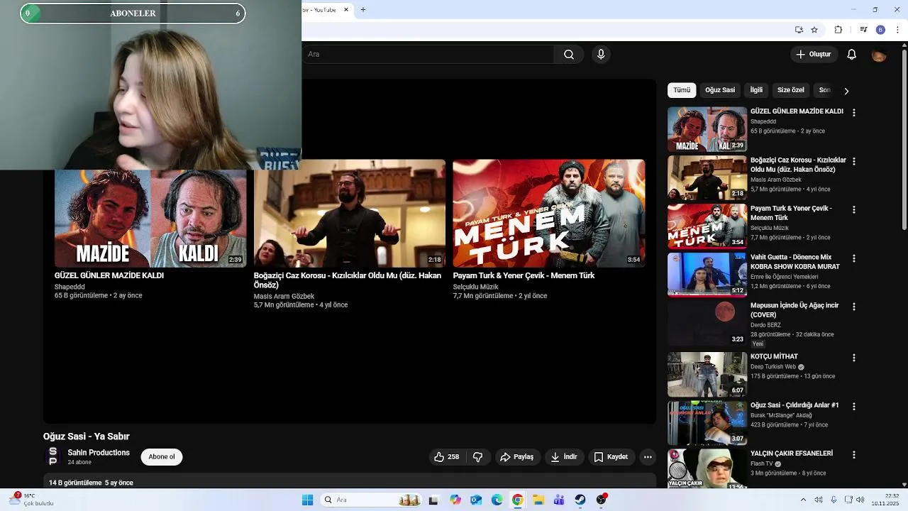This screenshot has width=908, height=511.
Task: Dislike the video with thumbs down
Action: tap(478, 457)
